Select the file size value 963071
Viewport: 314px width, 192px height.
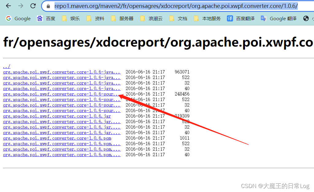[182, 72]
